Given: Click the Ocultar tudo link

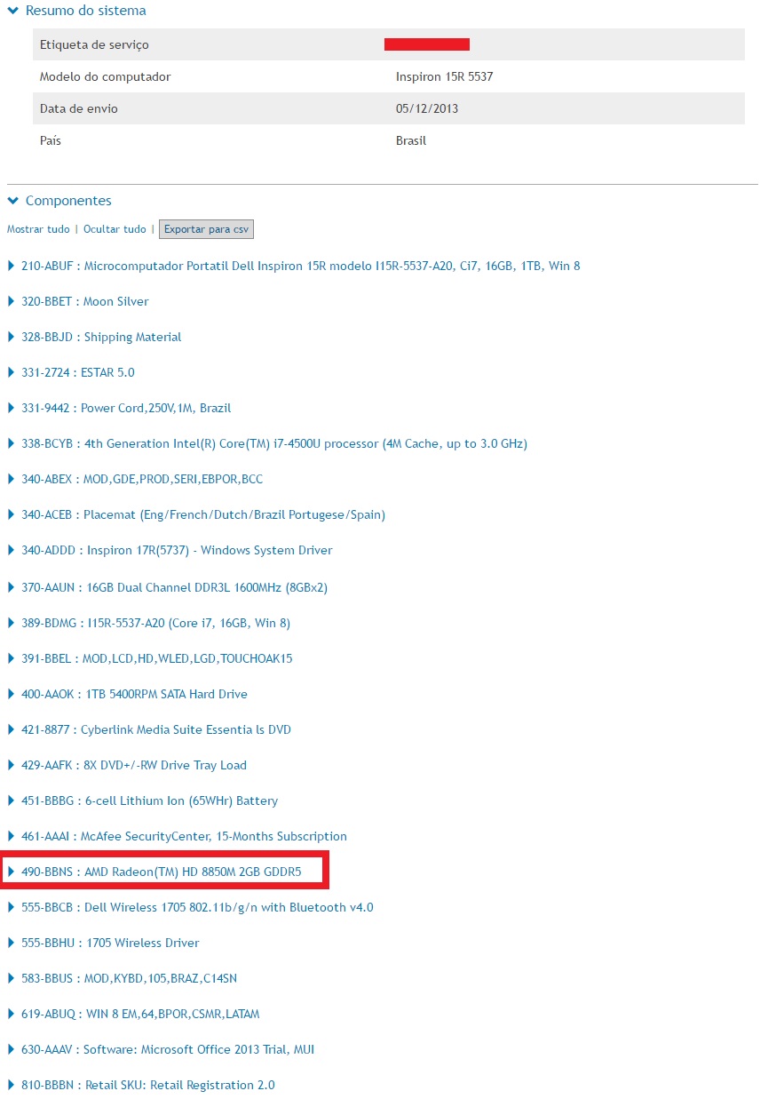Looking at the screenshot, I should point(115,229).
